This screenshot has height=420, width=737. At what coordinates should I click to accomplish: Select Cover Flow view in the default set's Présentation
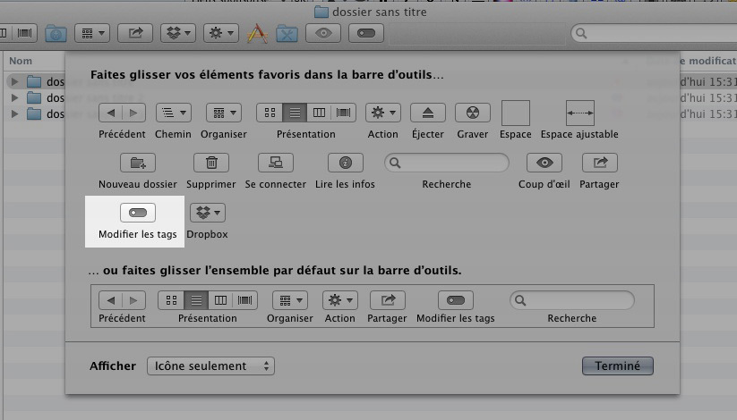point(244,300)
